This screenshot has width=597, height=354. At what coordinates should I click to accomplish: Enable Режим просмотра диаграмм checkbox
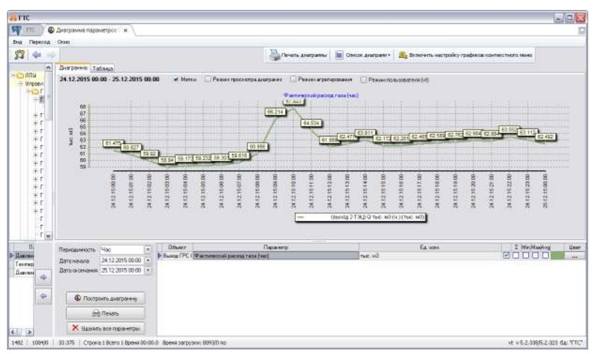(208, 80)
